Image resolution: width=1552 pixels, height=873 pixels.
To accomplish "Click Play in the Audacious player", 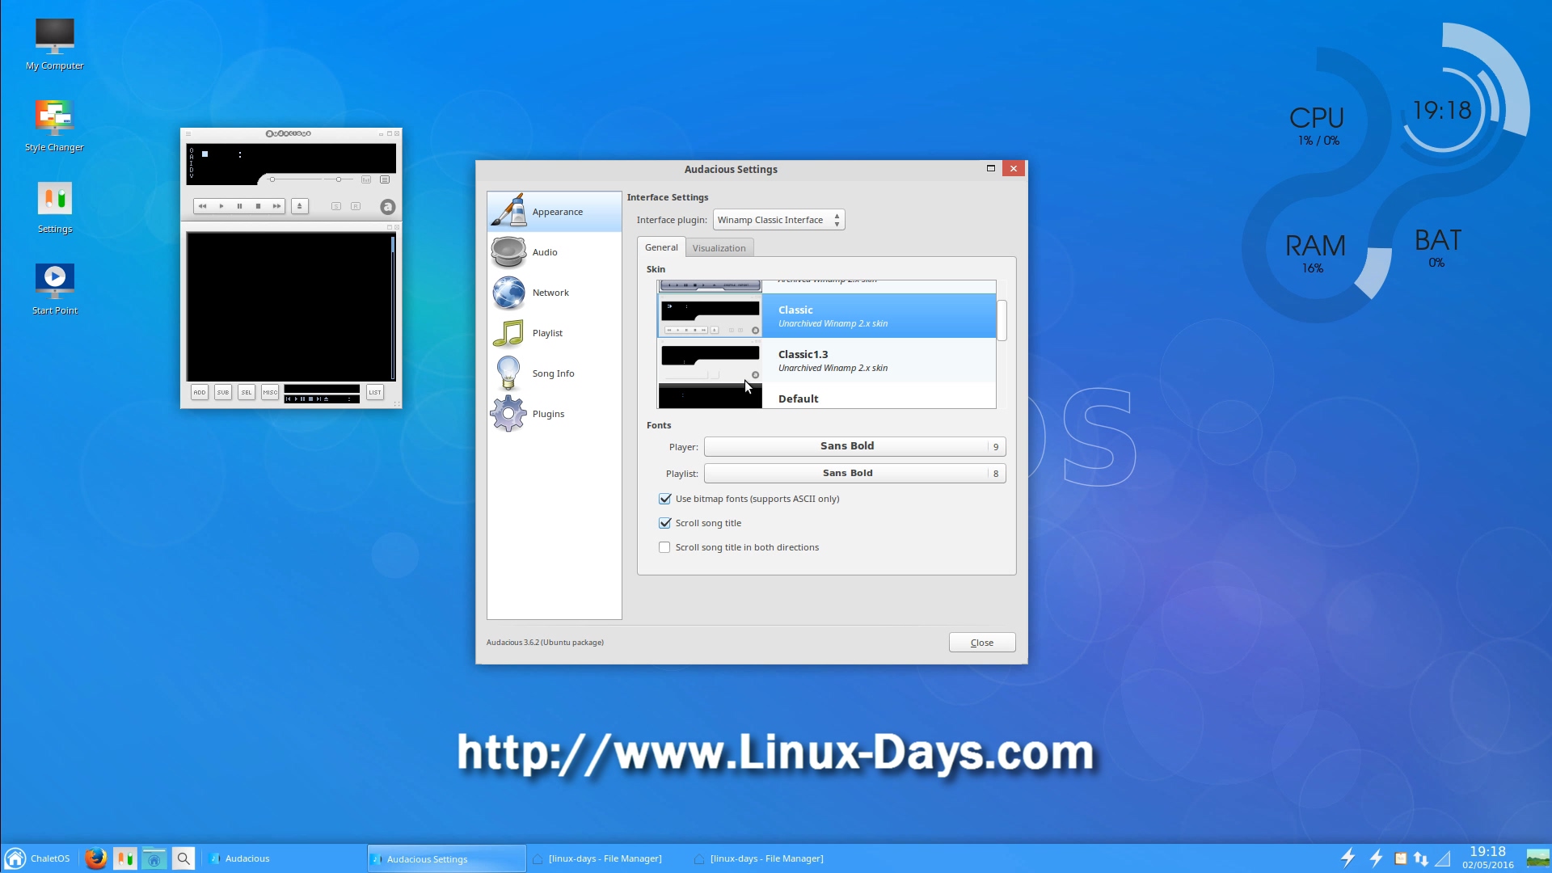I will tap(221, 206).
